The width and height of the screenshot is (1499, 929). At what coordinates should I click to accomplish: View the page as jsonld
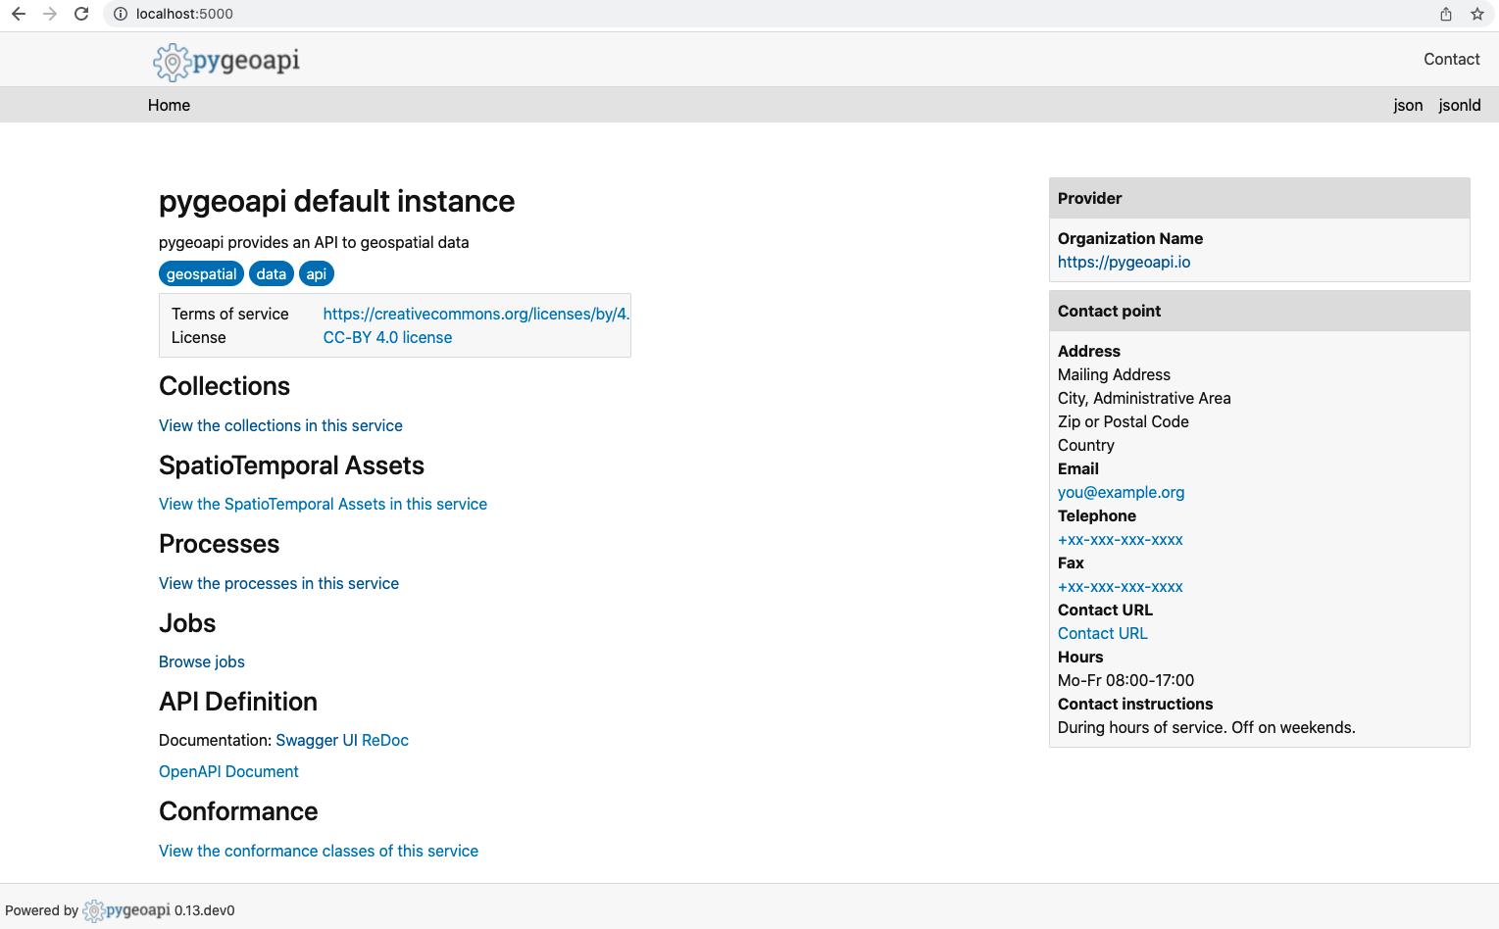(1460, 105)
